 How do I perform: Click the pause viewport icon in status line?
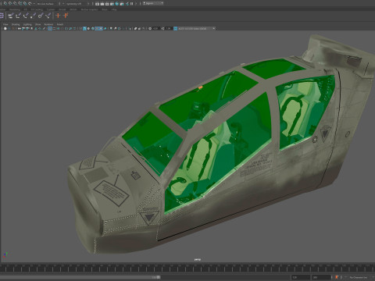(x=132, y=4)
